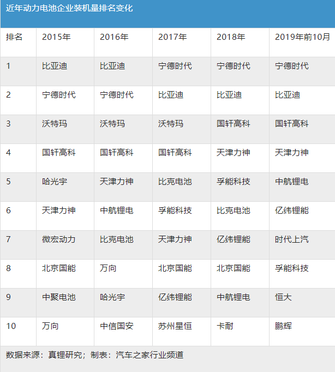Viewport: 335px width, 372px height.
Task: Click 国轩高科 in 2017年 column, rank 4
Action: coord(175,153)
